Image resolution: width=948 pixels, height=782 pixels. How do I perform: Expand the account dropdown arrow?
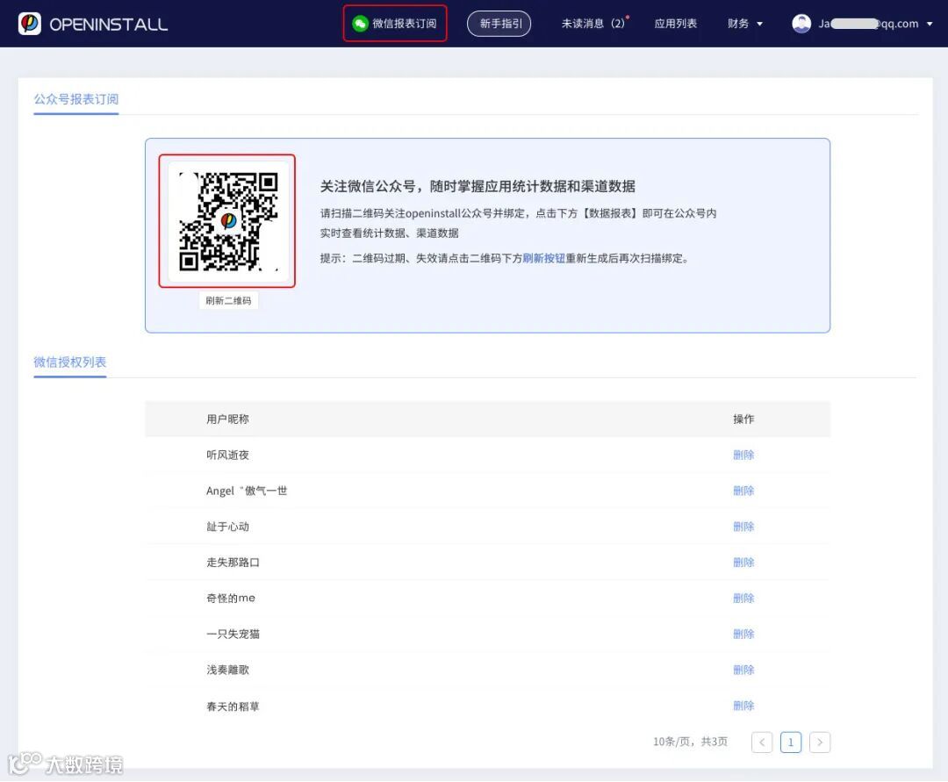pos(930,25)
